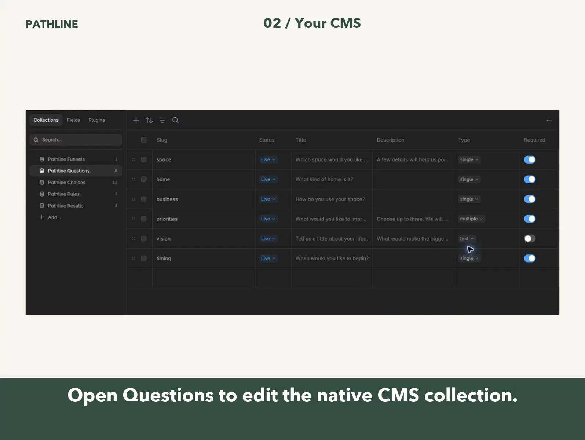Open the three-dot more options menu
This screenshot has width=585, height=440.
click(549, 120)
